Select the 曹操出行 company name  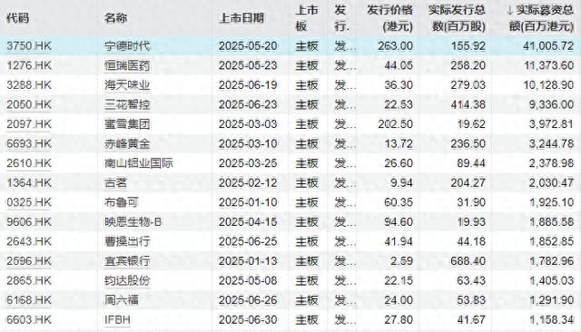127,241
